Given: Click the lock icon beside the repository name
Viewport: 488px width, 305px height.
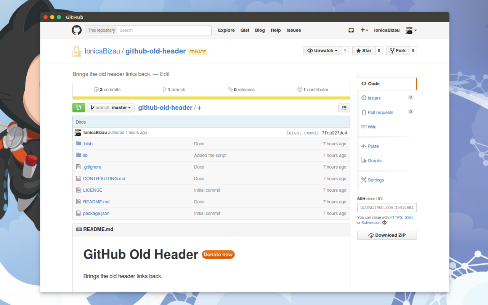Looking at the screenshot, I should pyautogui.click(x=76, y=51).
